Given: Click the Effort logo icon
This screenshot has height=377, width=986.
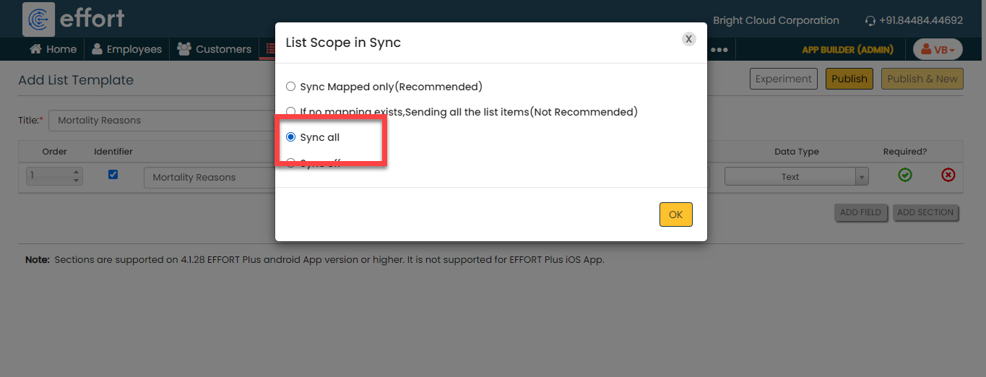Looking at the screenshot, I should point(38,19).
